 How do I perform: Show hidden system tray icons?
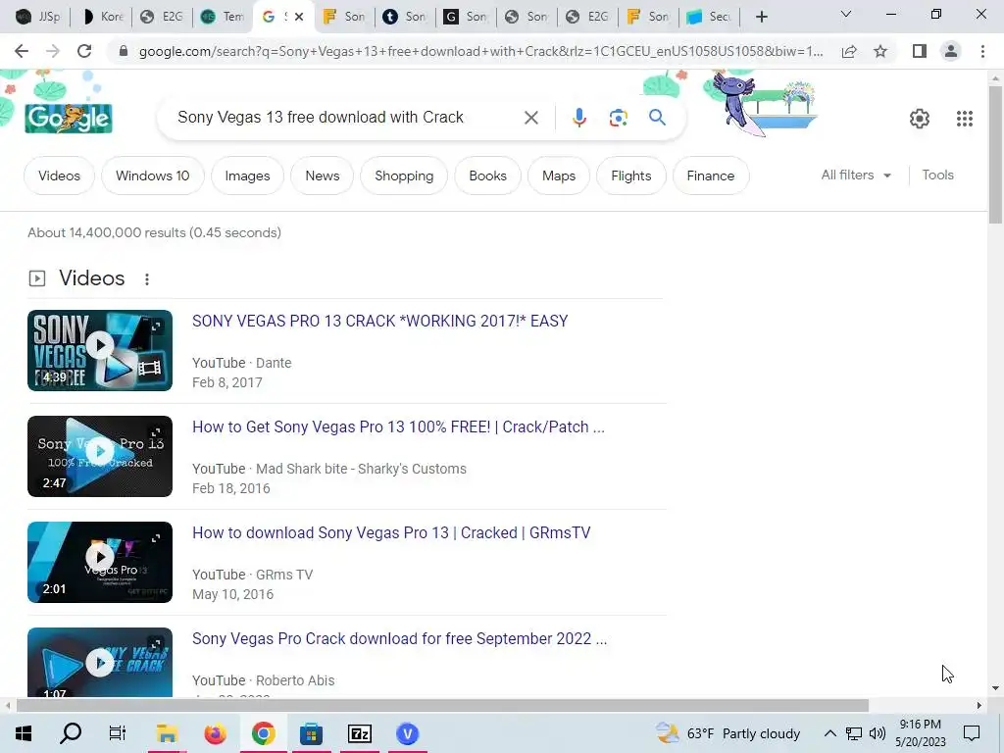829,733
